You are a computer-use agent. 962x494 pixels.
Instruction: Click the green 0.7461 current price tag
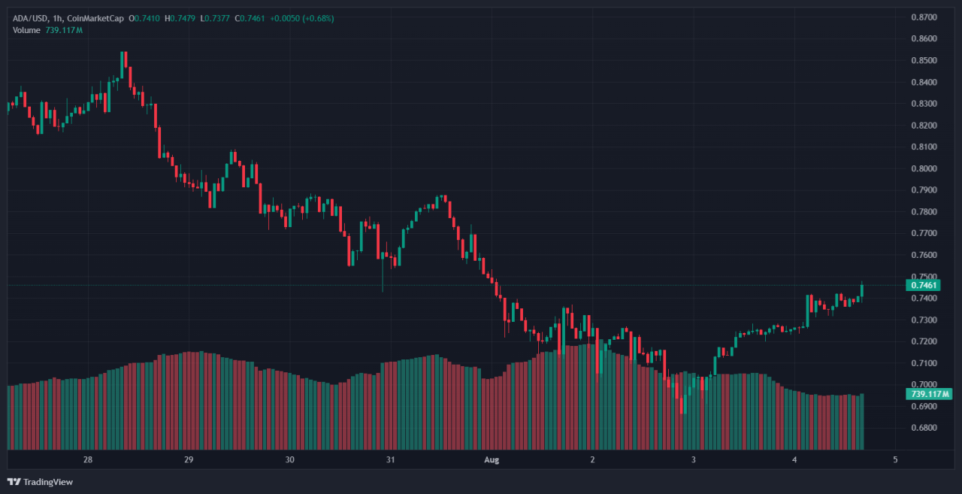(924, 285)
